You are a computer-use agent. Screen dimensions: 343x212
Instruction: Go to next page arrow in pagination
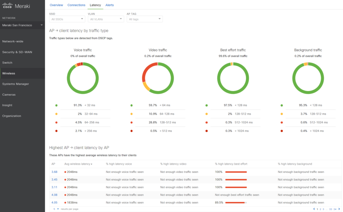pos(339,209)
